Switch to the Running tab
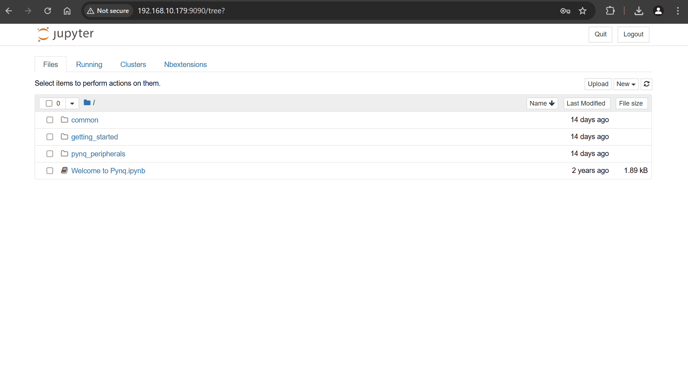The width and height of the screenshot is (688, 379). (89, 64)
